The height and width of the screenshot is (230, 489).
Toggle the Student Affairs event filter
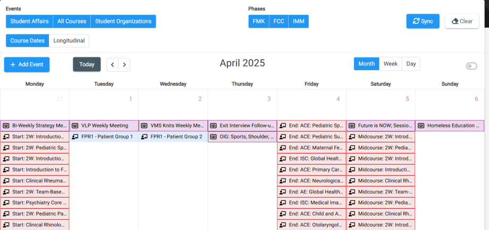point(29,21)
